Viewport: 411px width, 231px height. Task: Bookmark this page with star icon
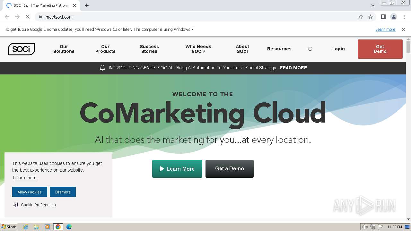pyautogui.click(x=371, y=17)
